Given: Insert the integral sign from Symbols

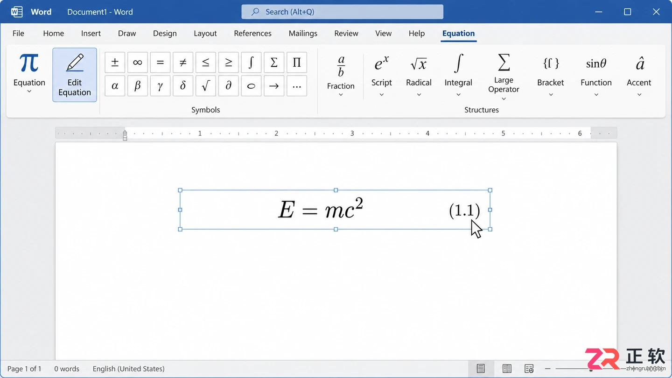Looking at the screenshot, I should pos(251,63).
